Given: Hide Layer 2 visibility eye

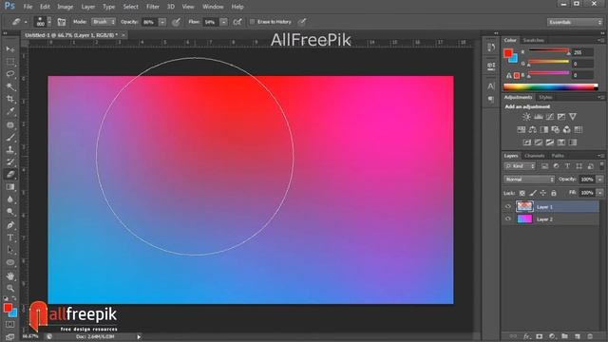Looking at the screenshot, I should (508, 219).
